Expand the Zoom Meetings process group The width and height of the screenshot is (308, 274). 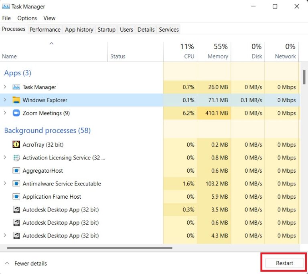[x=5, y=113]
